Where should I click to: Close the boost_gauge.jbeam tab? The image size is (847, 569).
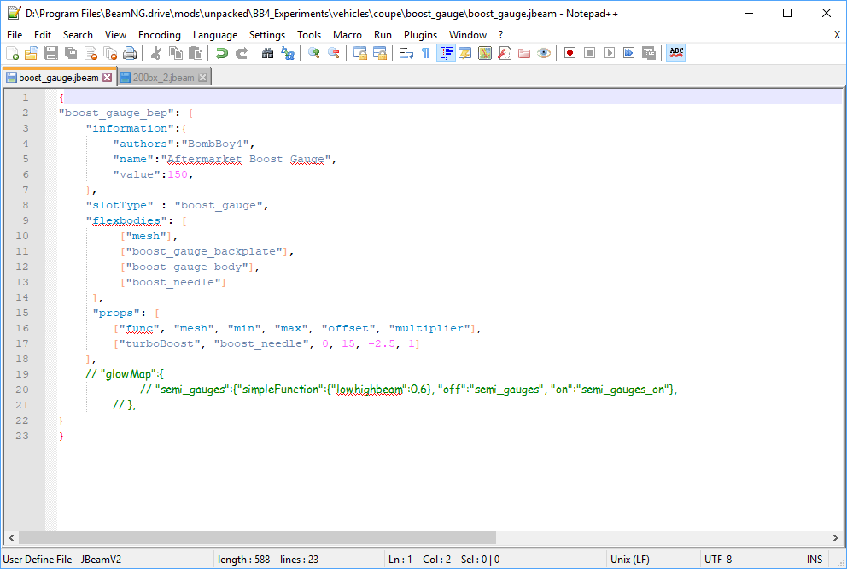pyautogui.click(x=108, y=77)
